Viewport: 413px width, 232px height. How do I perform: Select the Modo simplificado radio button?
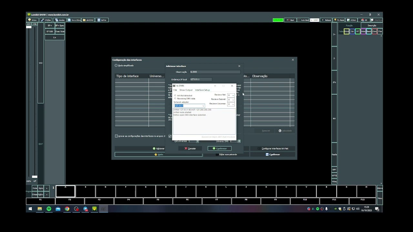pyautogui.click(x=116, y=65)
